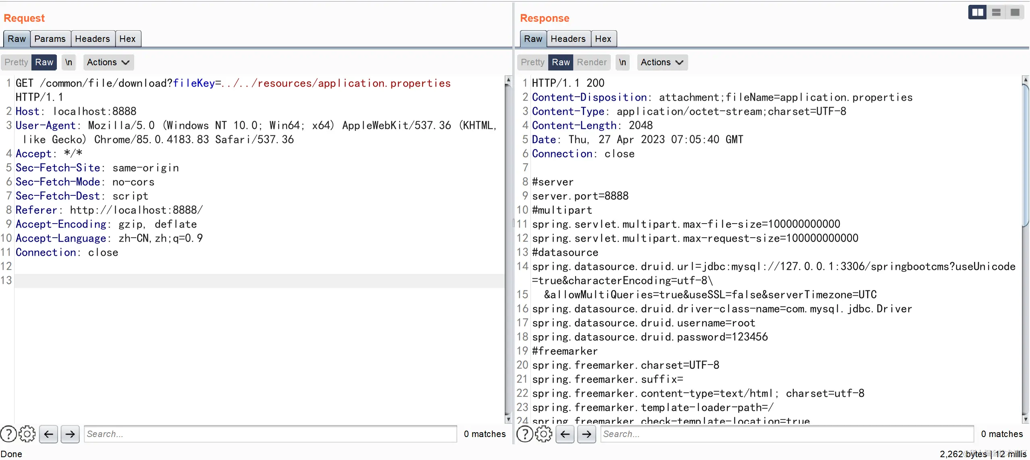Viewport: 1030px width, 460px height.
Task: Toggle the Request \n non-printable characters button
Action: click(x=69, y=62)
